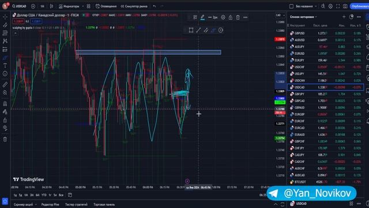369x208 pixels.
Task: Select the zoom in tool
Action: coord(5,92)
